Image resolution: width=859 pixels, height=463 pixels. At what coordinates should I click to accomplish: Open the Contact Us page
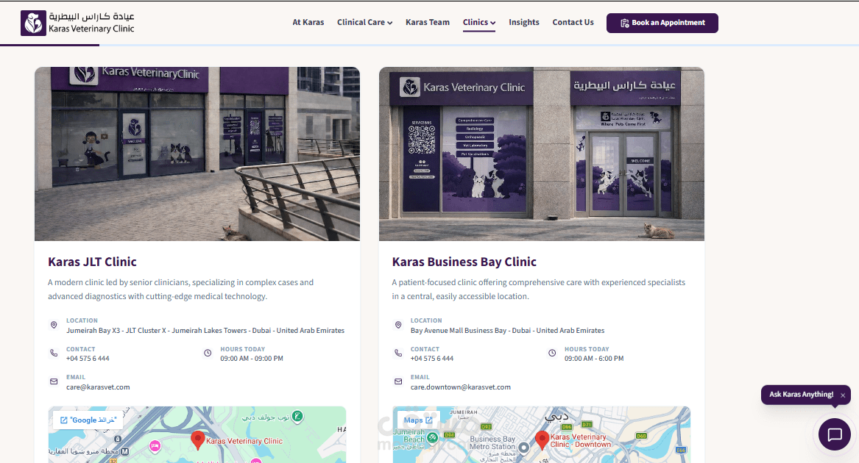point(573,23)
